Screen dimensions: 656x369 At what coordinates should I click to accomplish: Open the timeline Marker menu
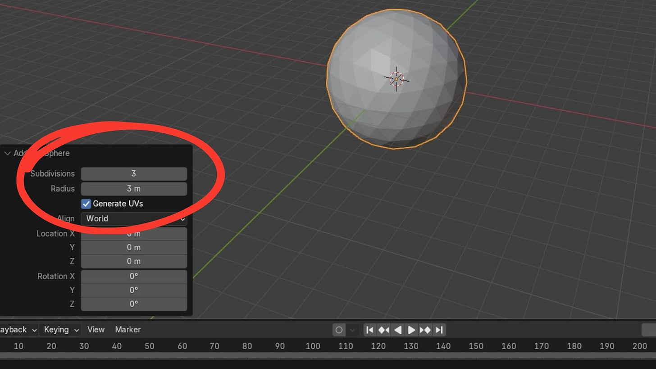point(128,330)
